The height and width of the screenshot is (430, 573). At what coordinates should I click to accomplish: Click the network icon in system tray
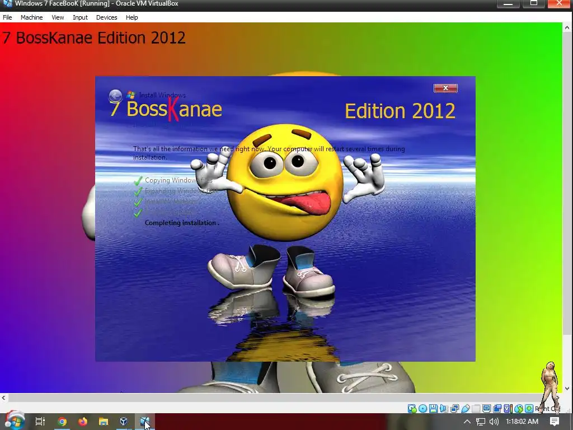tap(481, 422)
